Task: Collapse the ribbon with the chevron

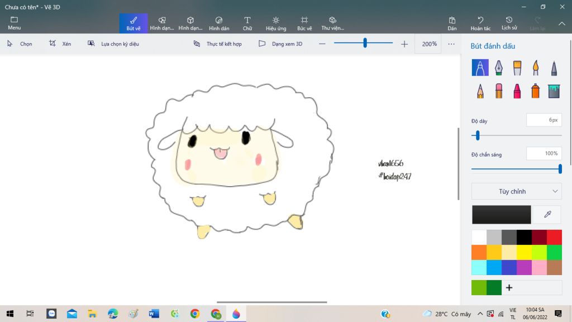Action: tap(562, 23)
